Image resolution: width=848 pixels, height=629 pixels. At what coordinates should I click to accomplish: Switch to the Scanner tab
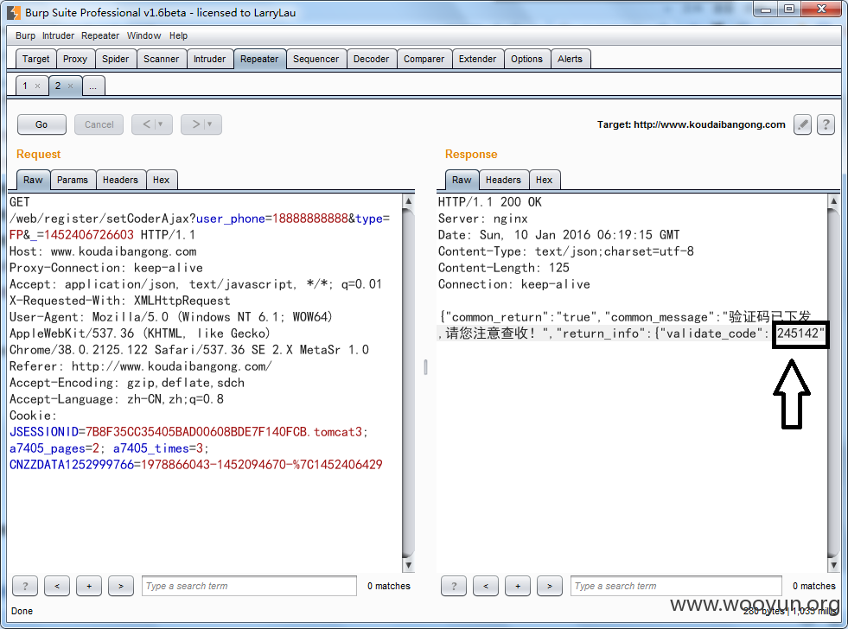pos(161,59)
